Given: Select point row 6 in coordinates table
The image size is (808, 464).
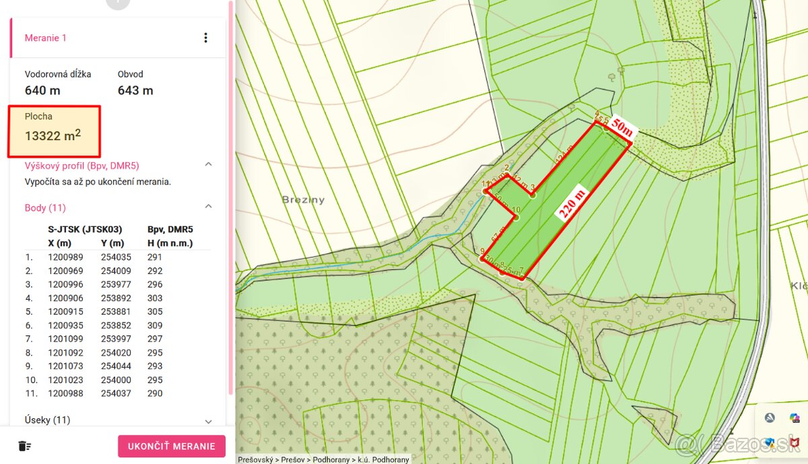Looking at the screenshot, I should click(101, 325).
